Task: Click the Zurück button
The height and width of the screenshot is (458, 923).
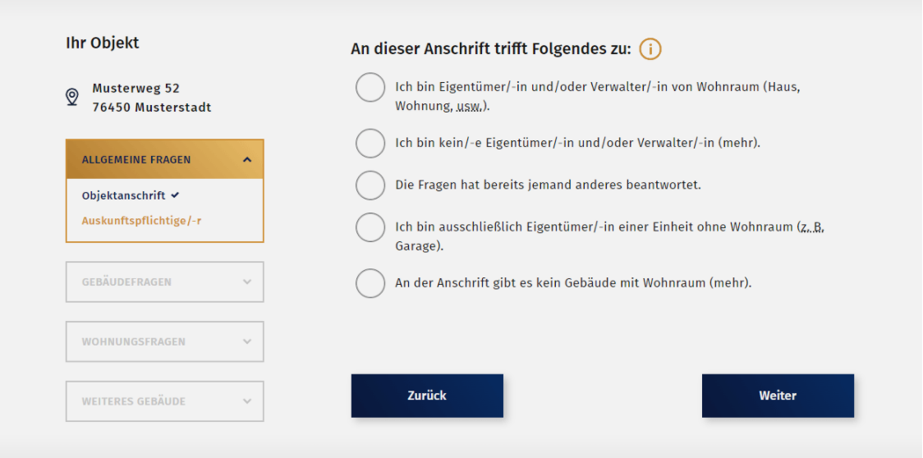Action: [427, 396]
